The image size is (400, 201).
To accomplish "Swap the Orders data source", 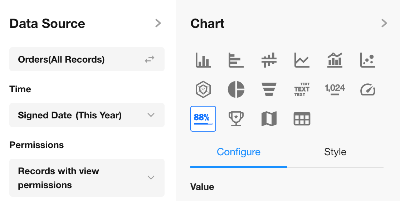I will pyautogui.click(x=150, y=59).
